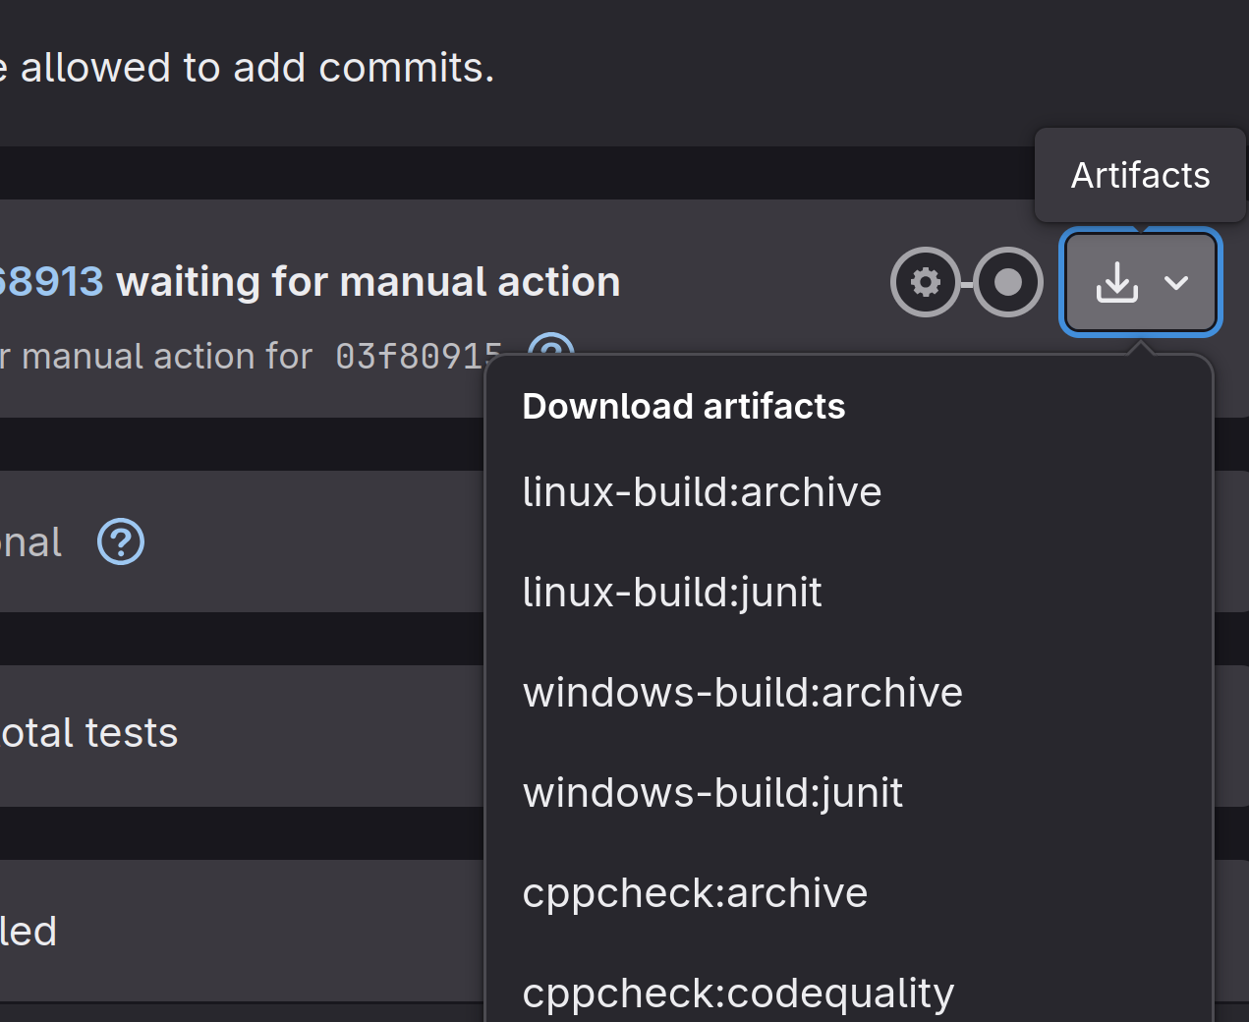The width and height of the screenshot is (1249, 1022).
Task: Click the 'waiting for manual action' status text
Action: tap(369, 282)
